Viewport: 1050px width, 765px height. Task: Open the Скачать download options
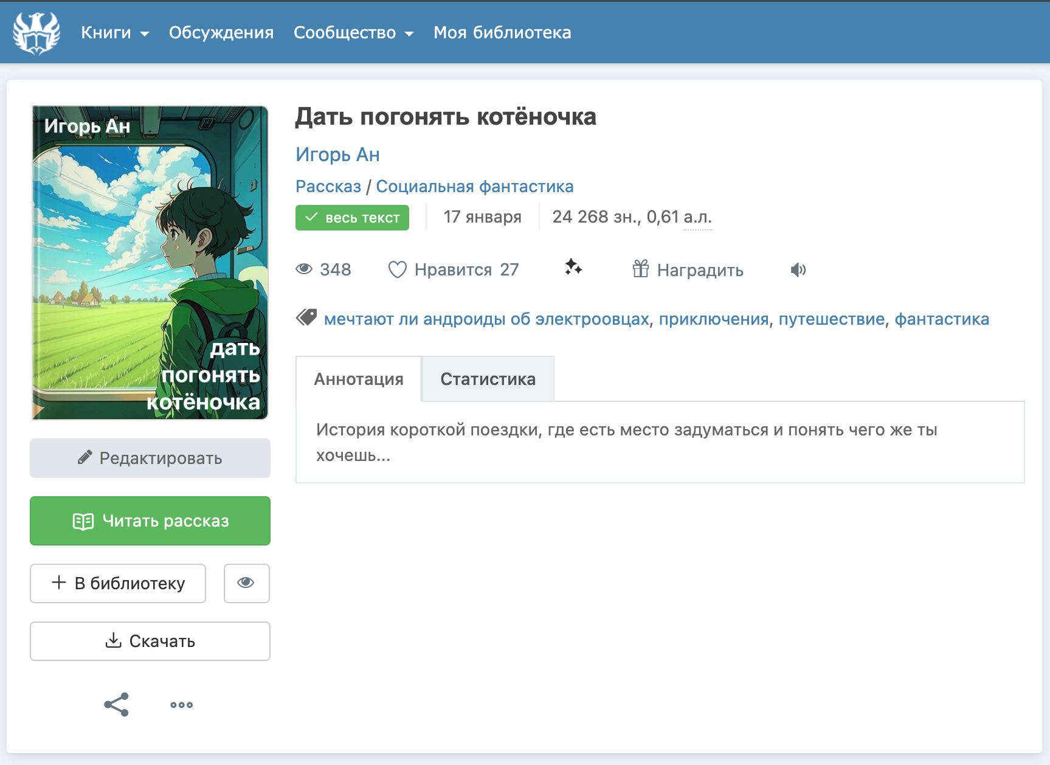(150, 641)
